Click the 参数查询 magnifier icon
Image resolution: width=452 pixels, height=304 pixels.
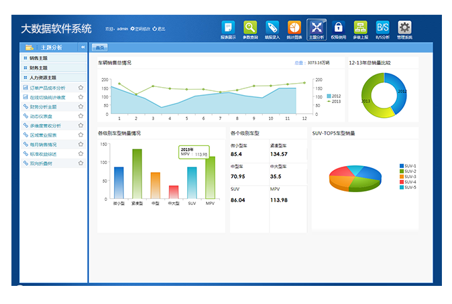pyautogui.click(x=250, y=28)
